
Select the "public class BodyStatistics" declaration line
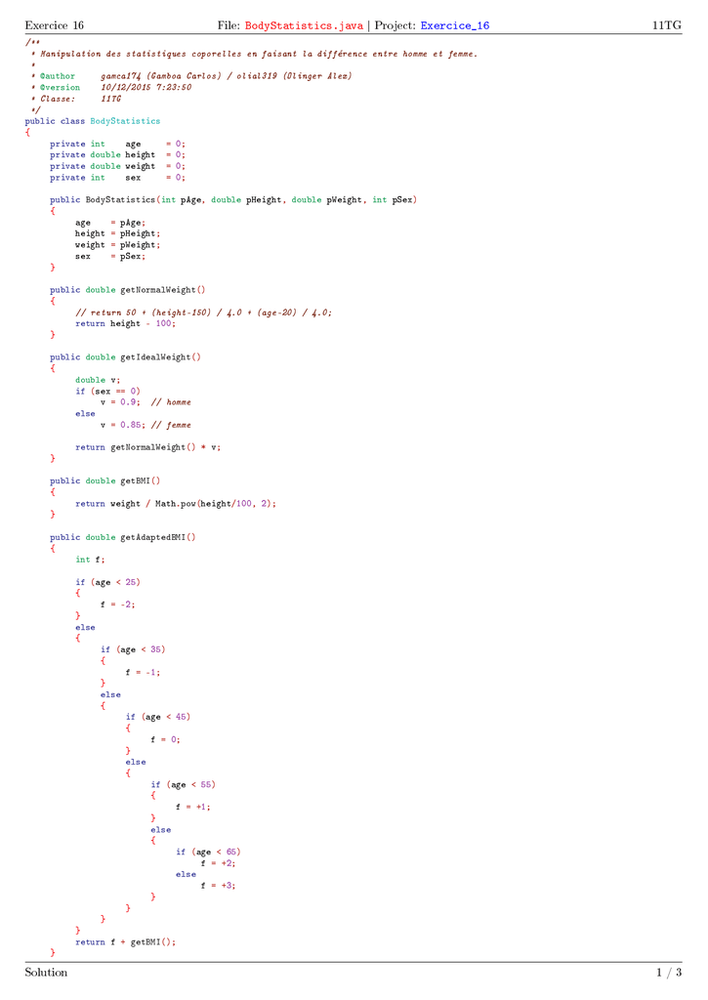93,121
